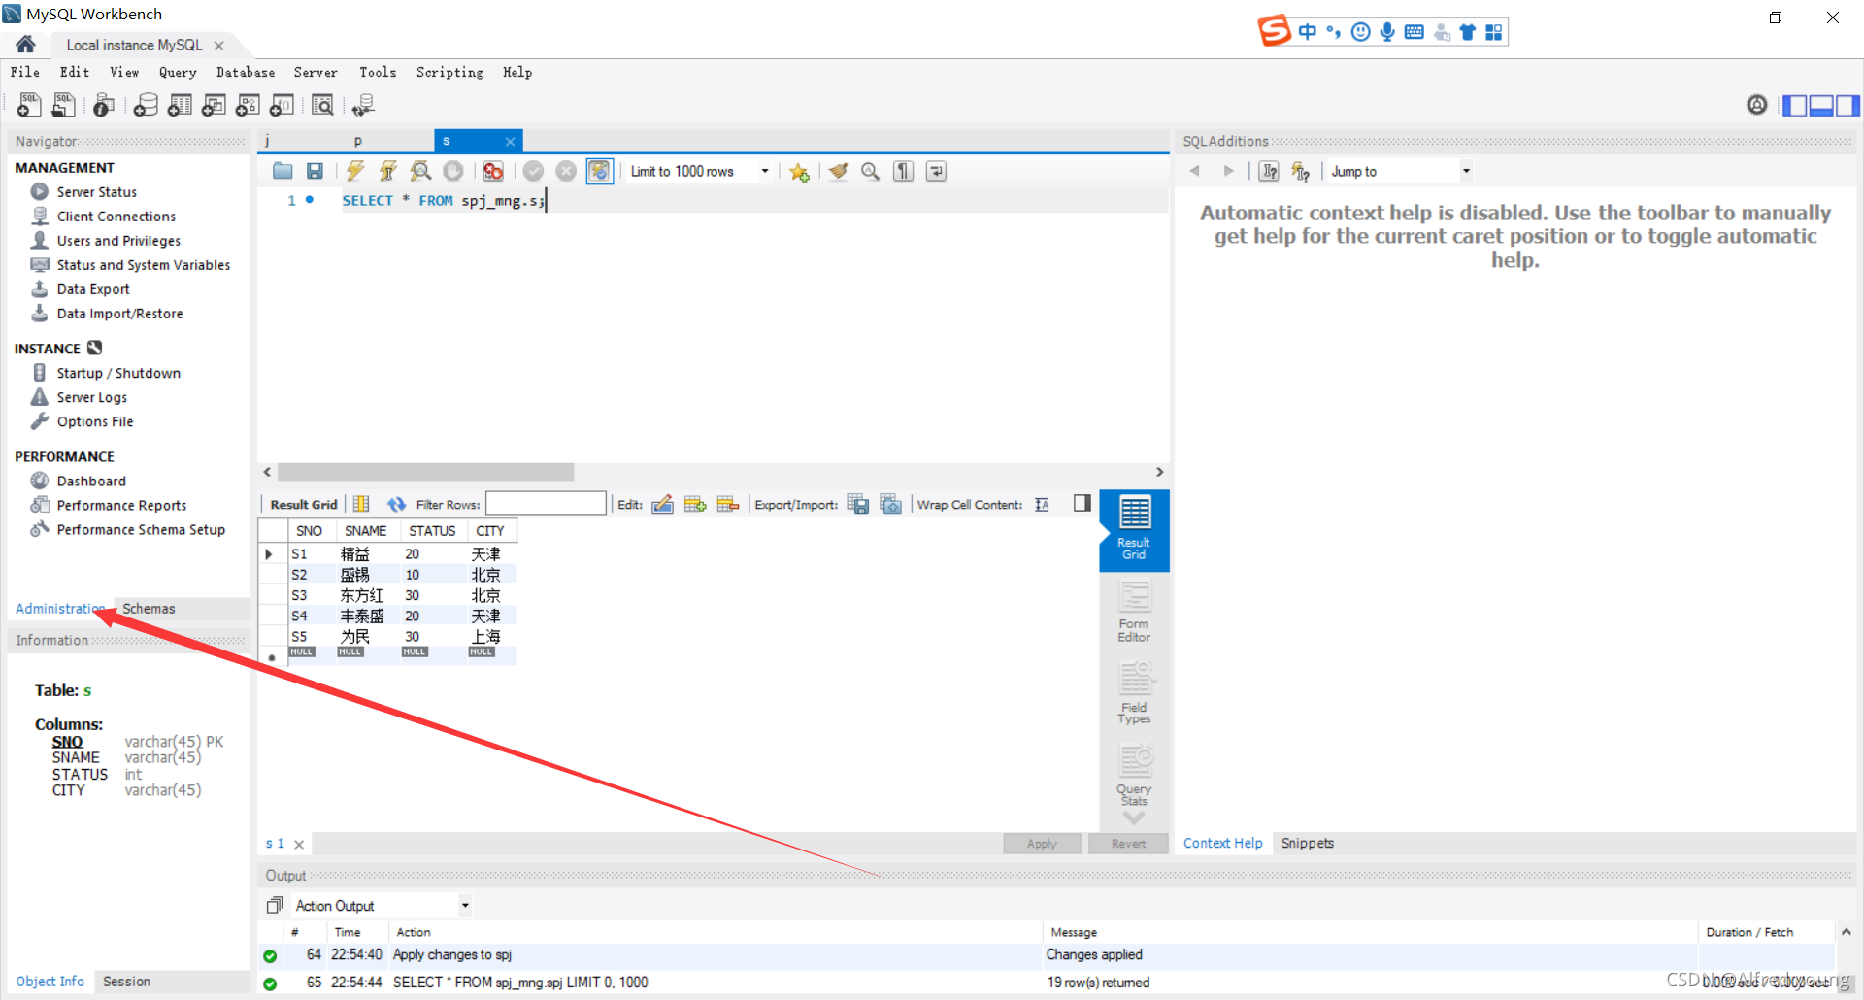Open the Find magnifier icon in editor toolbar

(871, 171)
